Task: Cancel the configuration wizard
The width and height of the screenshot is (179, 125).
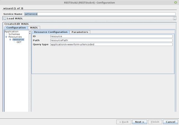Action: coord(170,122)
